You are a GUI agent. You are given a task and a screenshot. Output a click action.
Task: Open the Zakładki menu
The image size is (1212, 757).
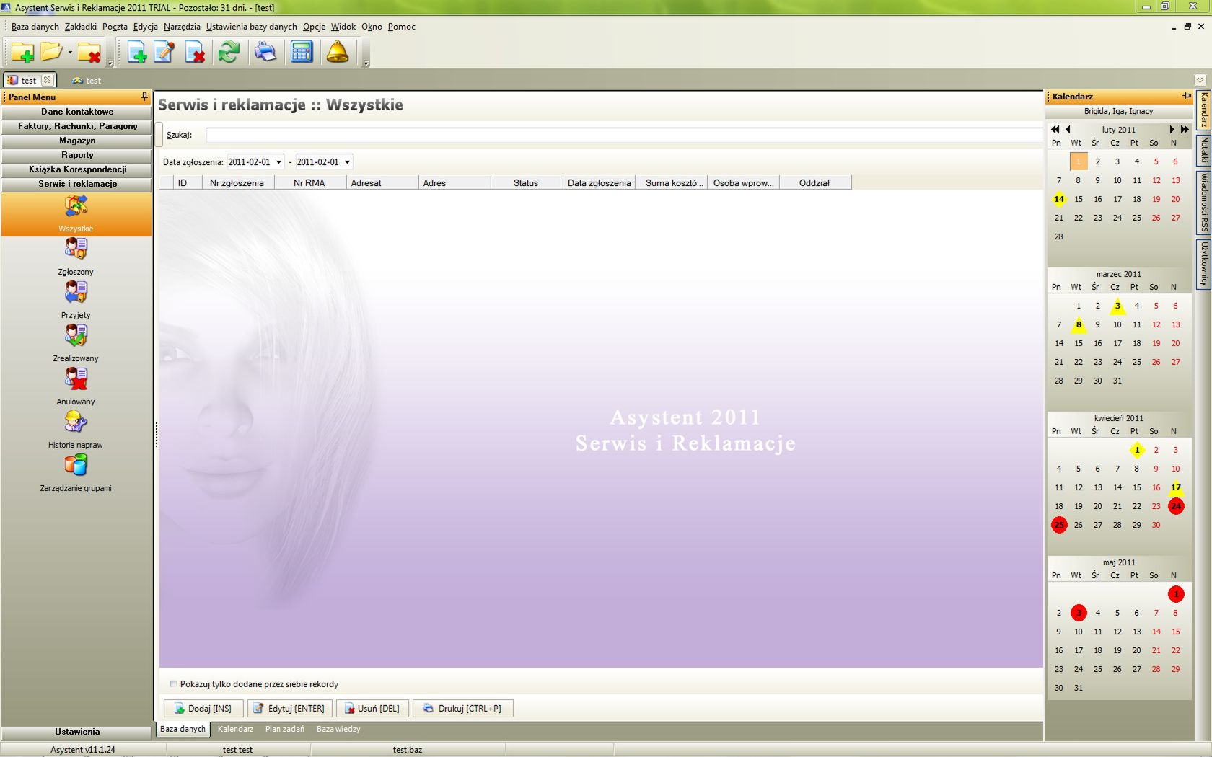click(x=80, y=27)
